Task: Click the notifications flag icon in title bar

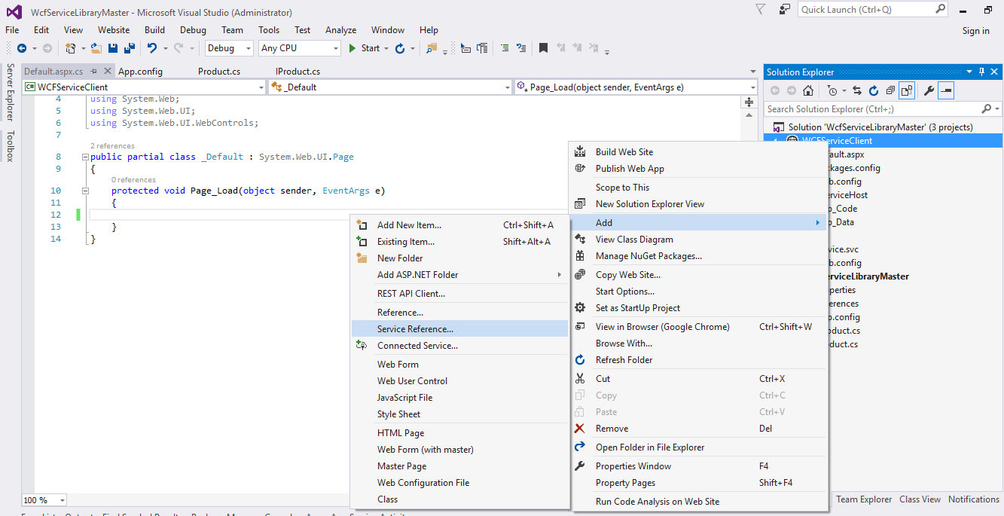Action: coord(761,9)
